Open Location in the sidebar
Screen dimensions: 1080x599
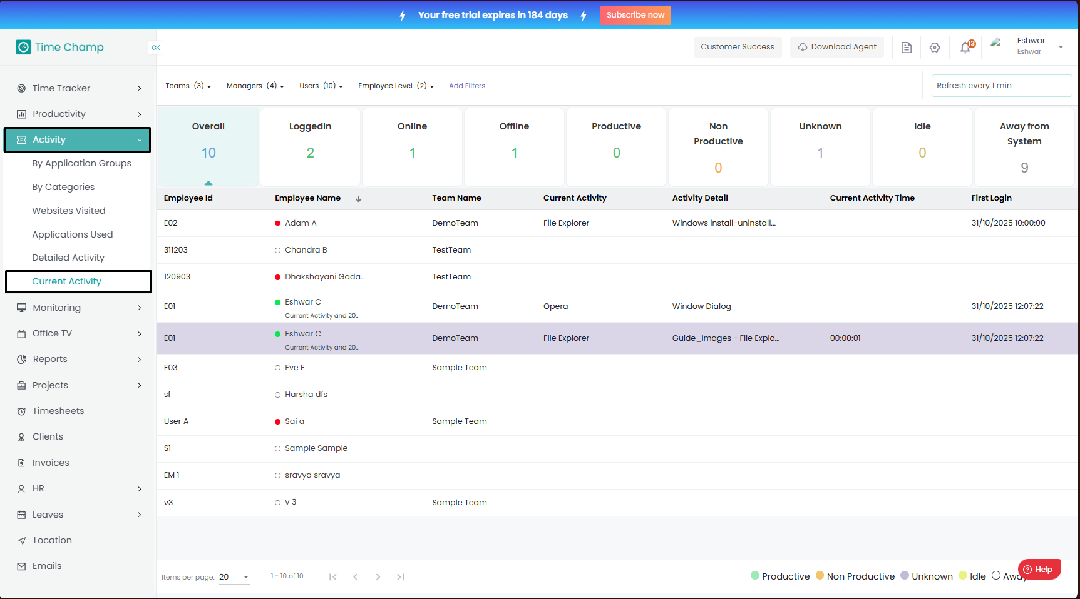click(x=53, y=540)
